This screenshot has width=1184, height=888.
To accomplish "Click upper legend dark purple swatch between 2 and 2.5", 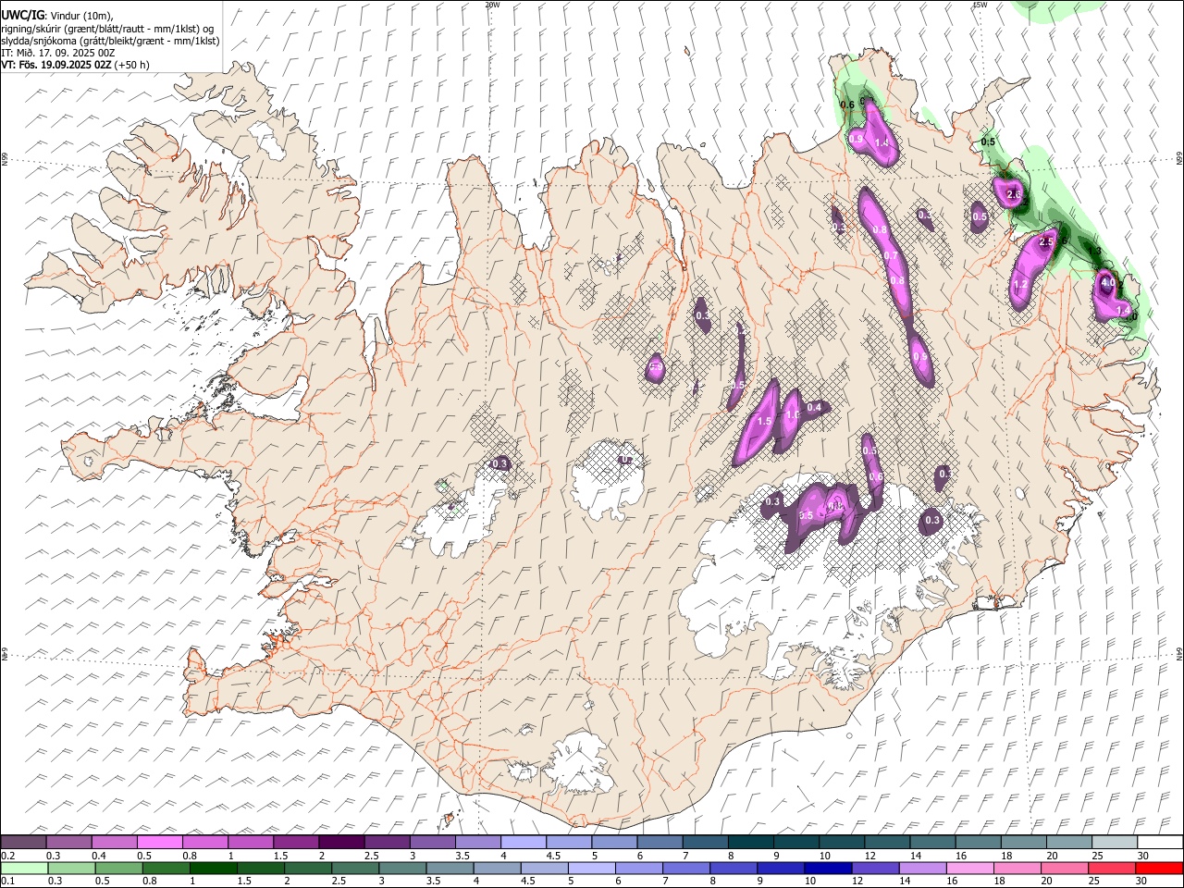I will click(342, 842).
